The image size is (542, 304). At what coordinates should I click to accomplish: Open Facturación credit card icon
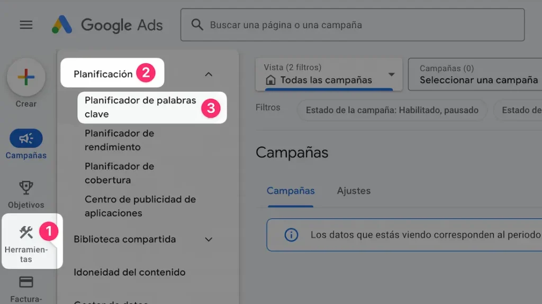[26, 282]
